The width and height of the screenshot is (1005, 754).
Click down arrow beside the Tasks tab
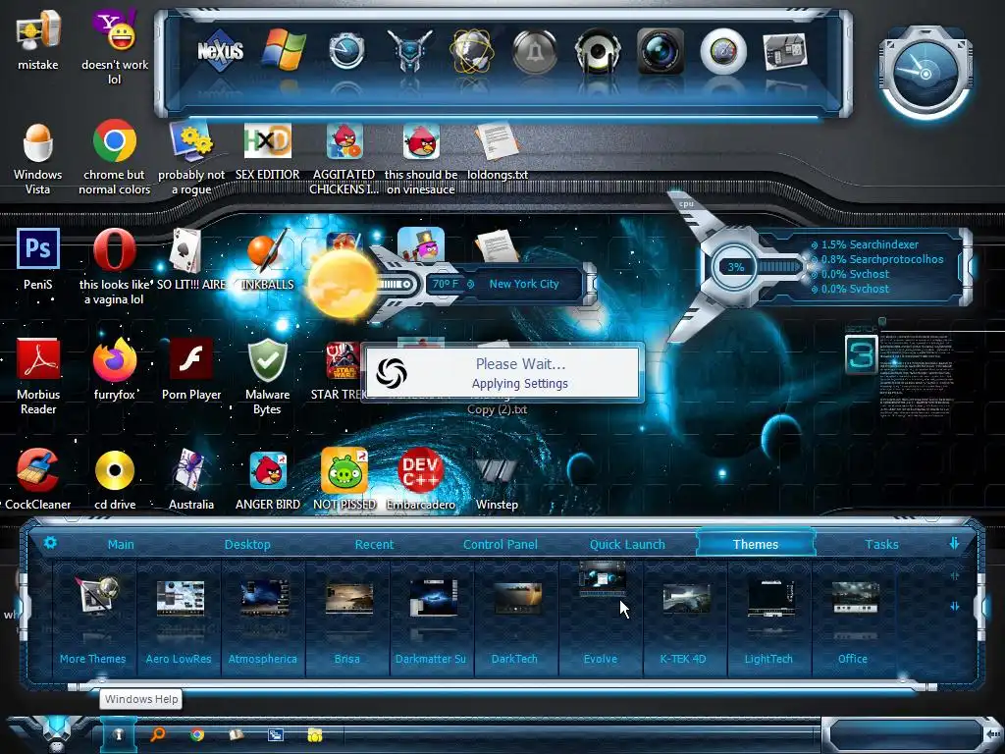point(954,543)
